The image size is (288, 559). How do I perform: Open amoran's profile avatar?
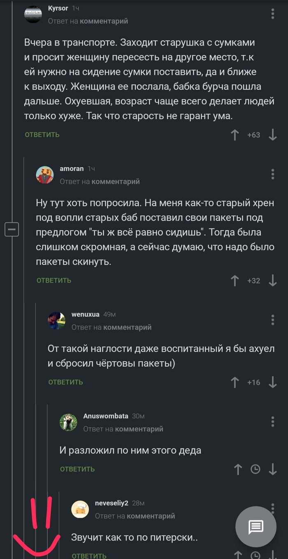click(45, 174)
